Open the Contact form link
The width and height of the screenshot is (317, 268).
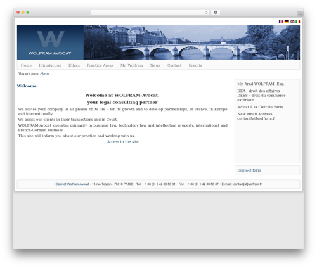(249, 170)
